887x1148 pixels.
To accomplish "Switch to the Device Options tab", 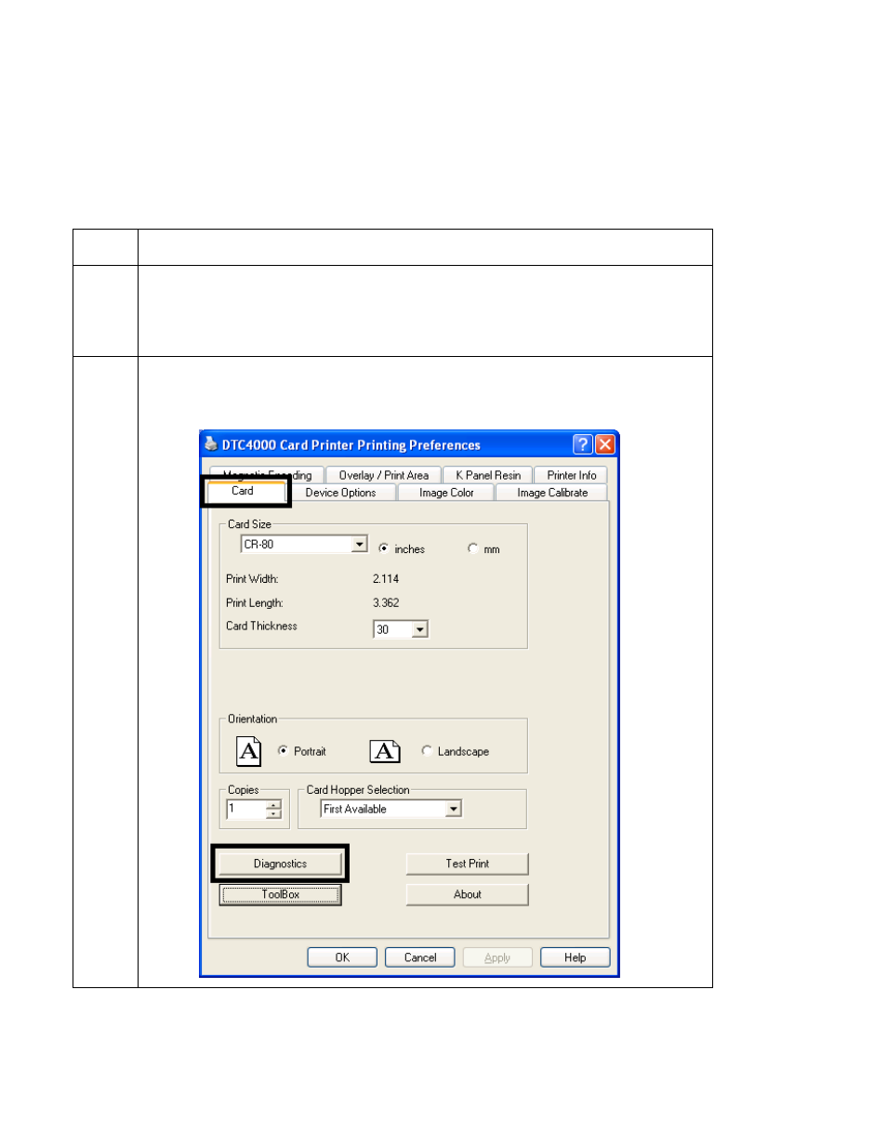I will [x=341, y=493].
